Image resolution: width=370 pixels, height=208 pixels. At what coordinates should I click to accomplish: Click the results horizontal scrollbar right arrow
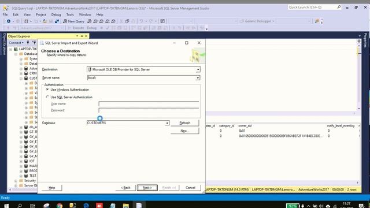tap(357, 183)
